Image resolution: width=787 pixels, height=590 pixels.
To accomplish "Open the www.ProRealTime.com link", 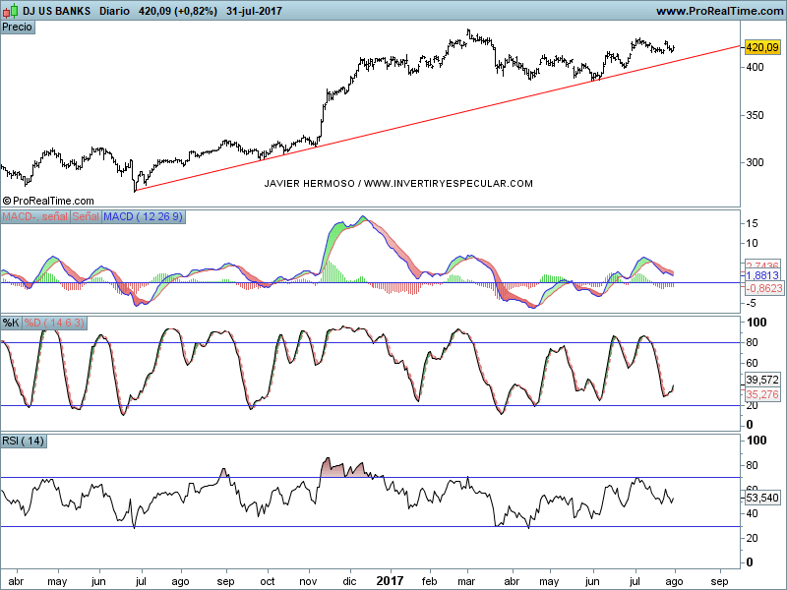I will tap(718, 11).
